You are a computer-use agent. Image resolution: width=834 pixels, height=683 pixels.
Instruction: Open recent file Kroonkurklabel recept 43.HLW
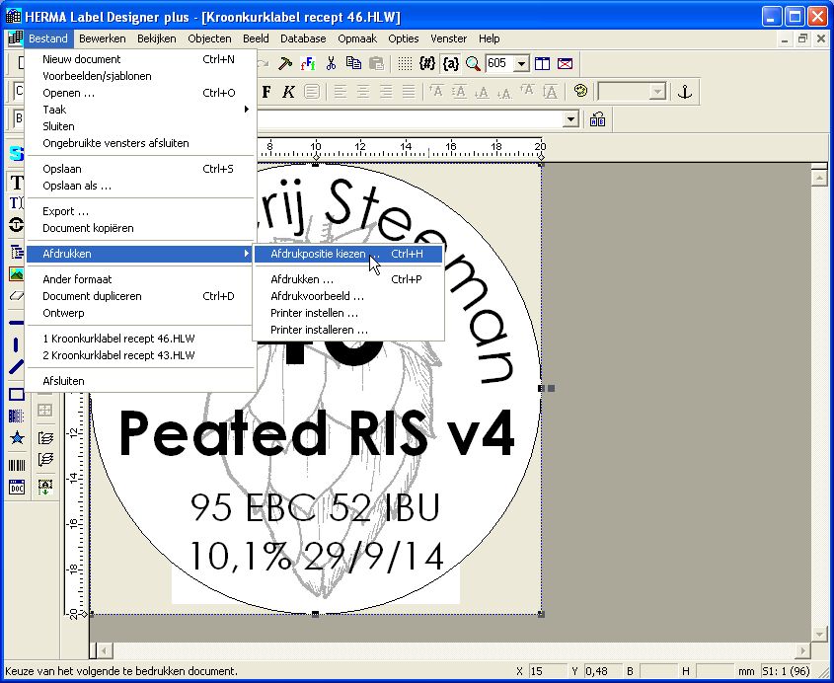click(118, 355)
